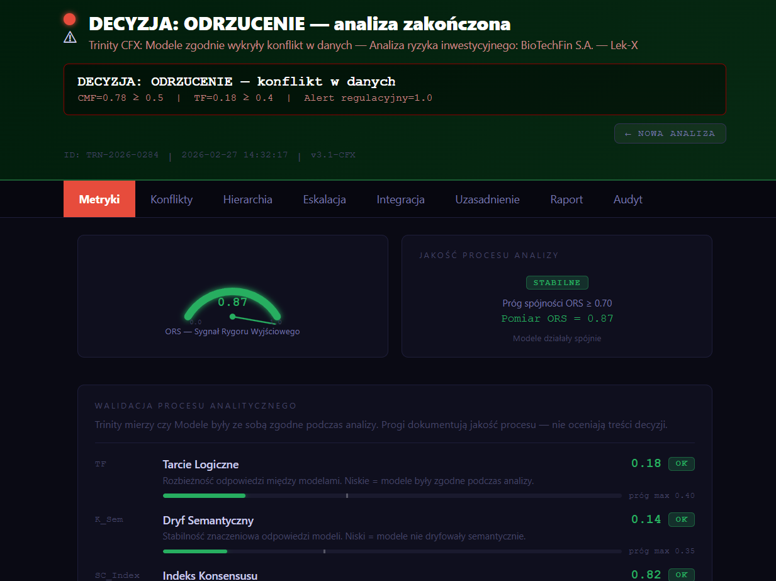
Task: Open the Hierarchia tab
Action: click(x=247, y=200)
